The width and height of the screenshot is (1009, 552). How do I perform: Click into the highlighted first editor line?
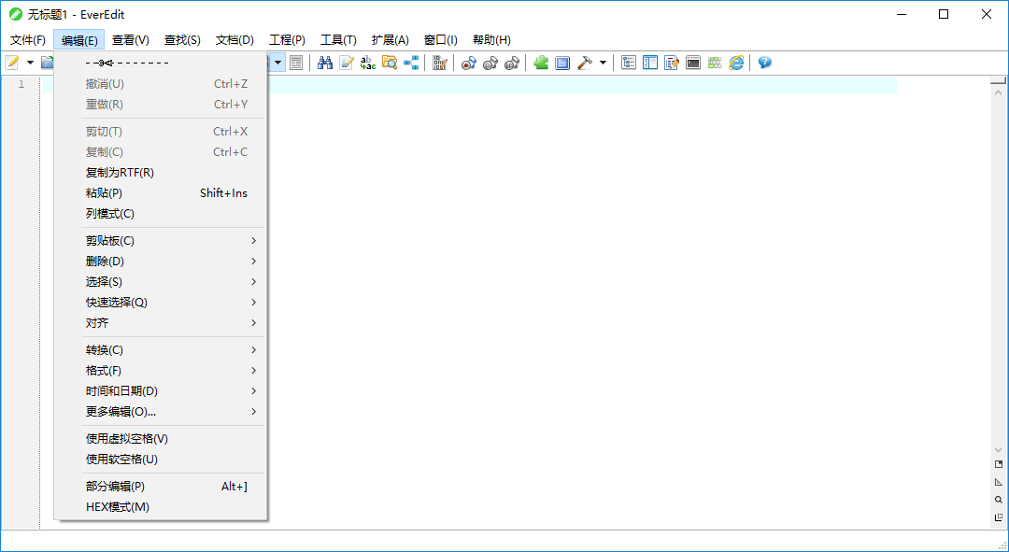click(x=582, y=84)
